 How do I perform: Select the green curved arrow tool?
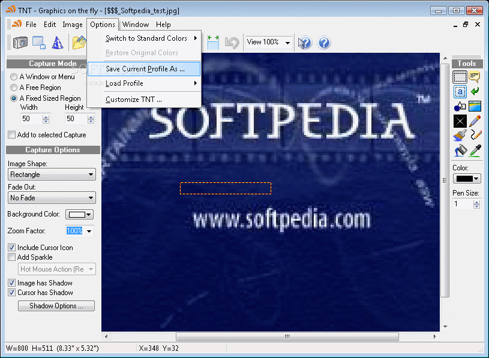point(475,91)
